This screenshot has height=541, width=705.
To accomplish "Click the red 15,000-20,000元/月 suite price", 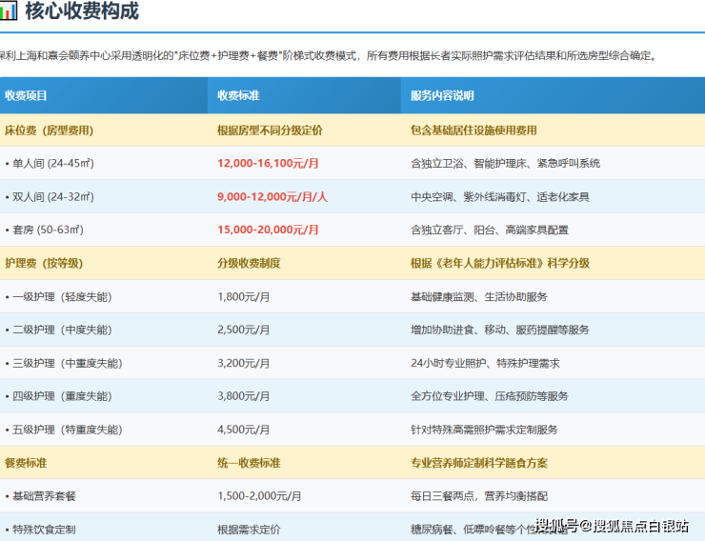I will click(x=268, y=230).
